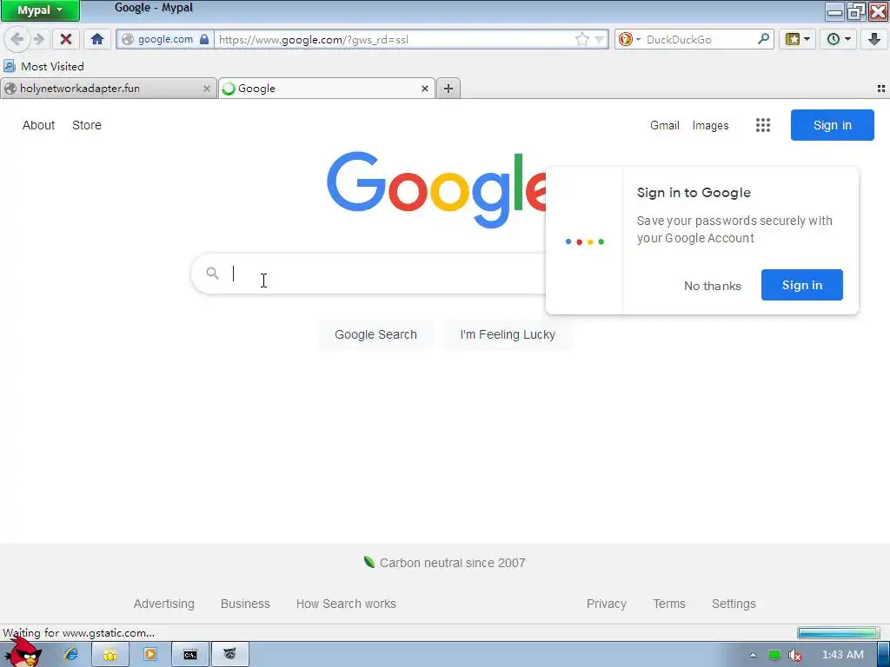Viewport: 890px width, 667px height.
Task: Click the page loading progress bar
Action: click(839, 632)
